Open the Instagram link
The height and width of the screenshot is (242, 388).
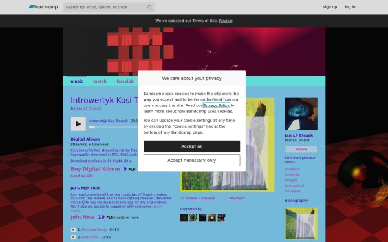(x=293, y=191)
